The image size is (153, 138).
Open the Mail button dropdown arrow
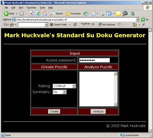point(97,14)
